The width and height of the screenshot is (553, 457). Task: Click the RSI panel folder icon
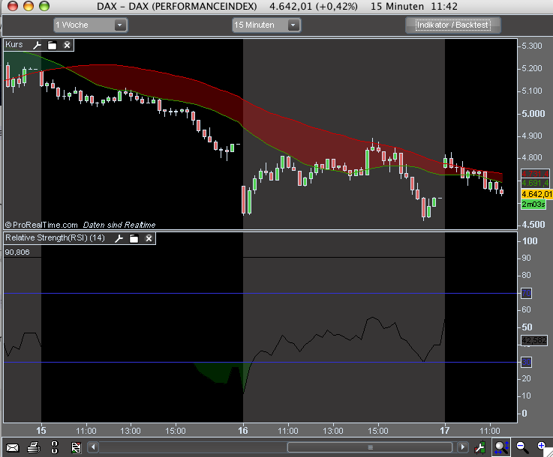pos(134,238)
